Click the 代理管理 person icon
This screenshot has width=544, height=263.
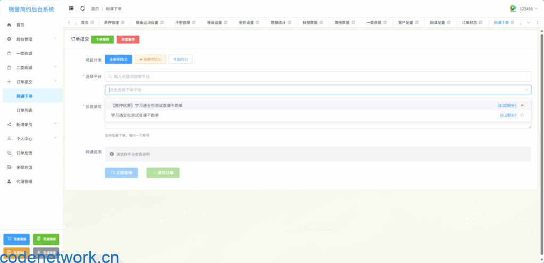tap(9, 181)
